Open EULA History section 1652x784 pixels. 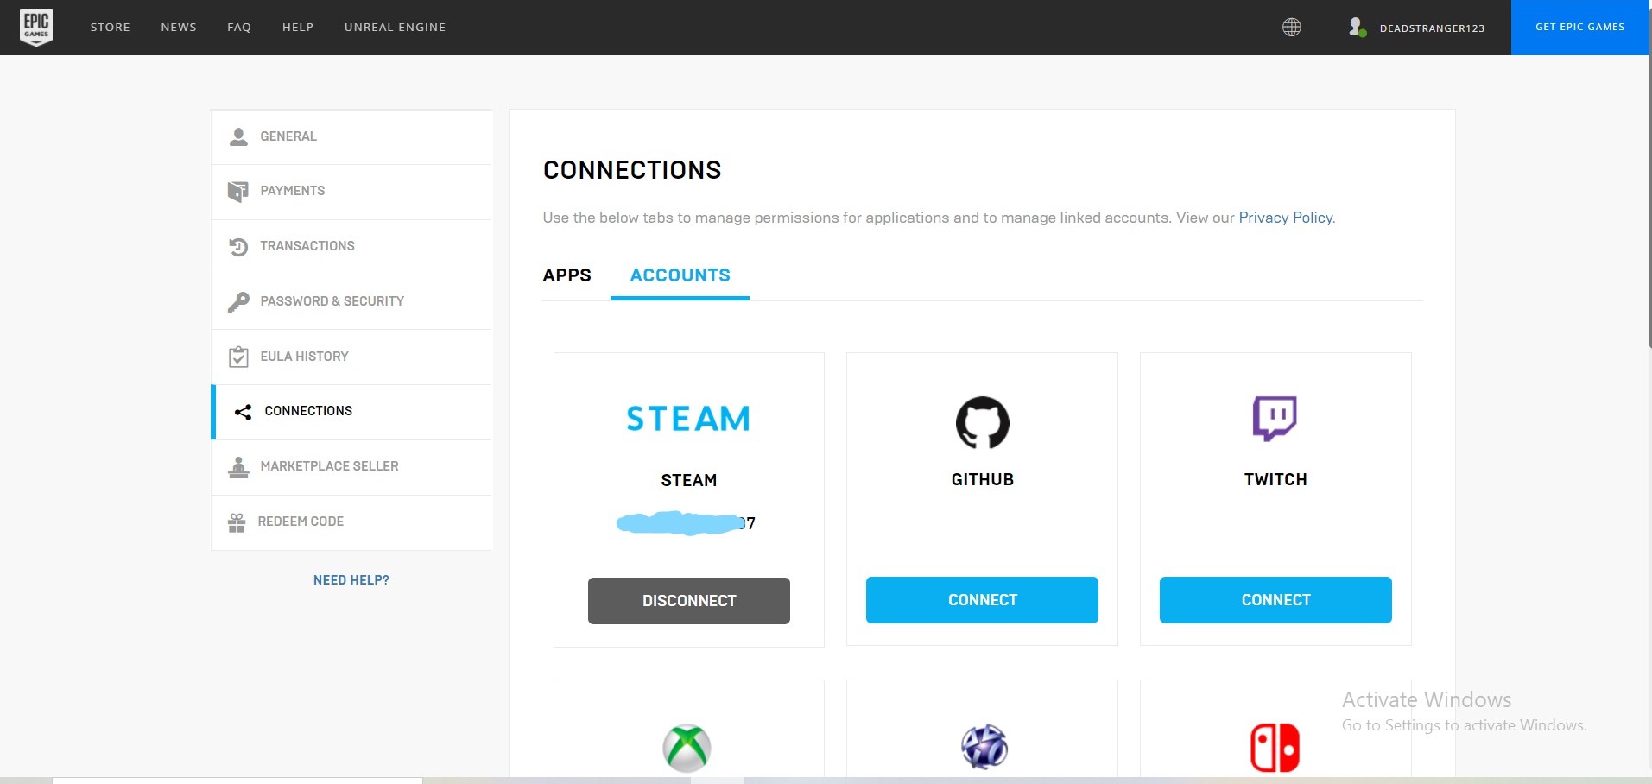click(351, 357)
